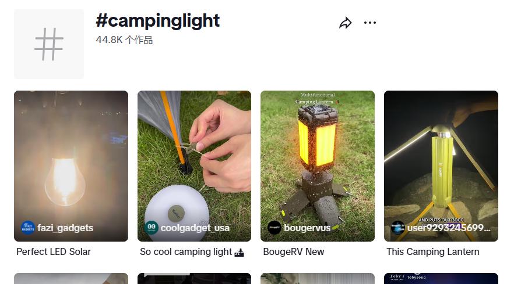The image size is (507, 284).
Task: Click "This Camping Lantern" caption
Action: pos(433,251)
